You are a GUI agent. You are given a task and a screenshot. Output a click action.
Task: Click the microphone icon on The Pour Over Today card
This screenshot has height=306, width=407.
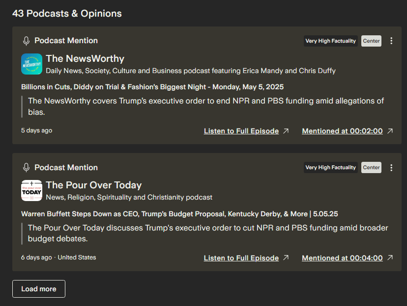pyautogui.click(x=26, y=168)
